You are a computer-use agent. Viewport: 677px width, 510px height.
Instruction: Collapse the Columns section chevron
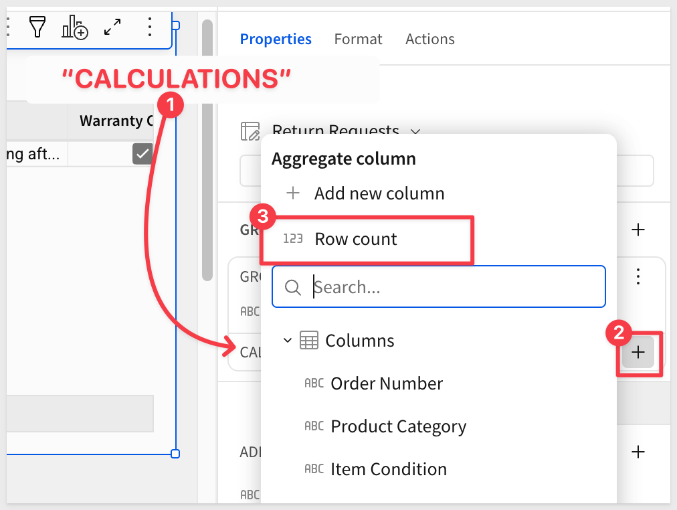point(288,341)
